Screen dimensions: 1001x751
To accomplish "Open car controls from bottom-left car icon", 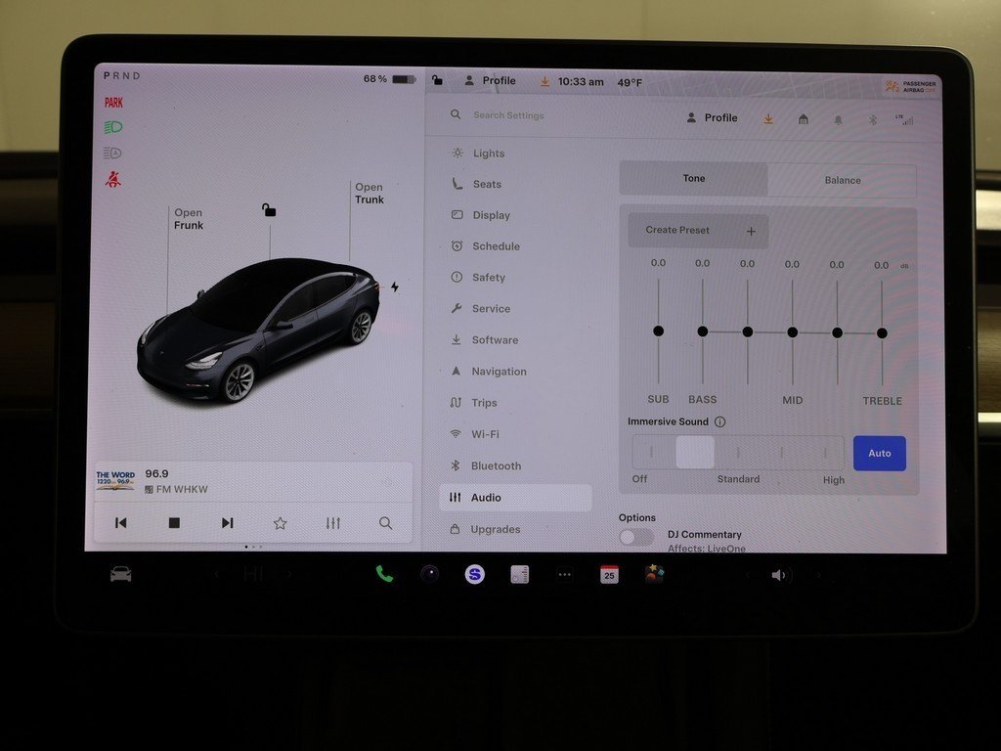I will 120,574.
